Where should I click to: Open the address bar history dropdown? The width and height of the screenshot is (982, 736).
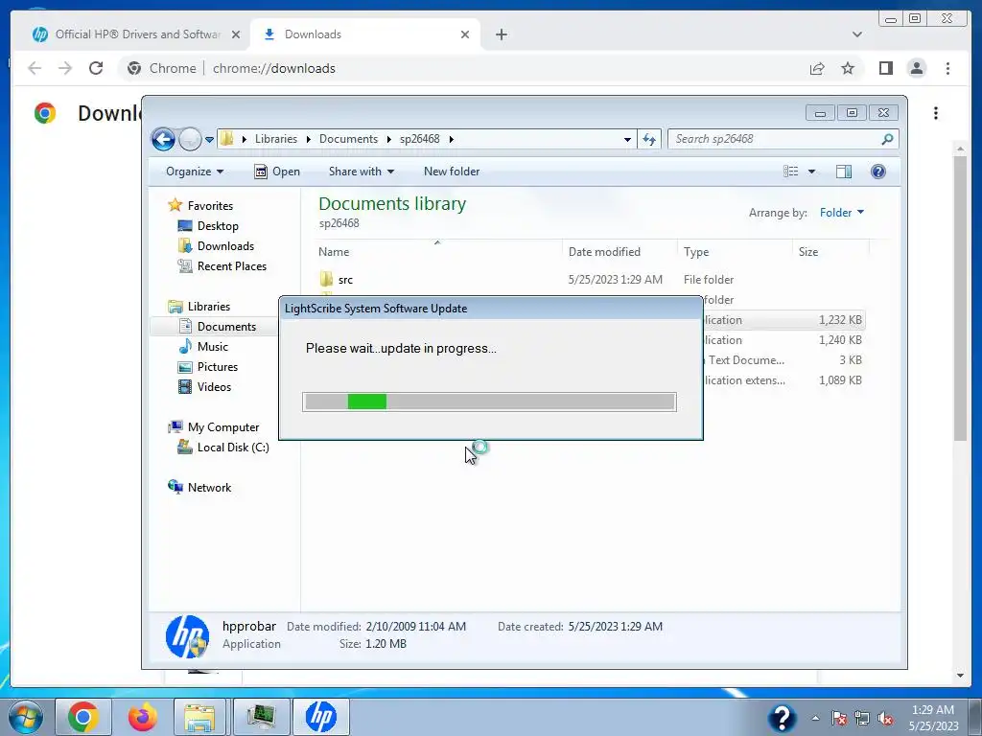(x=627, y=140)
